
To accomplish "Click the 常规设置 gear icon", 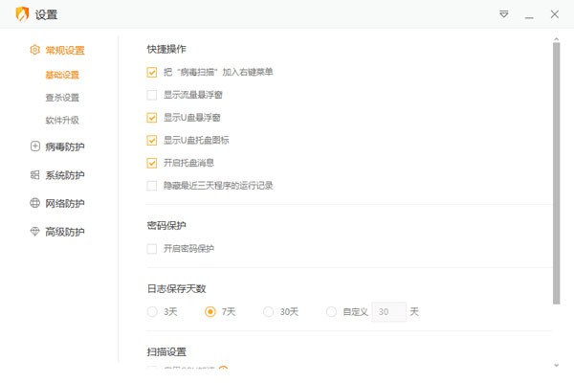I will click(35, 50).
